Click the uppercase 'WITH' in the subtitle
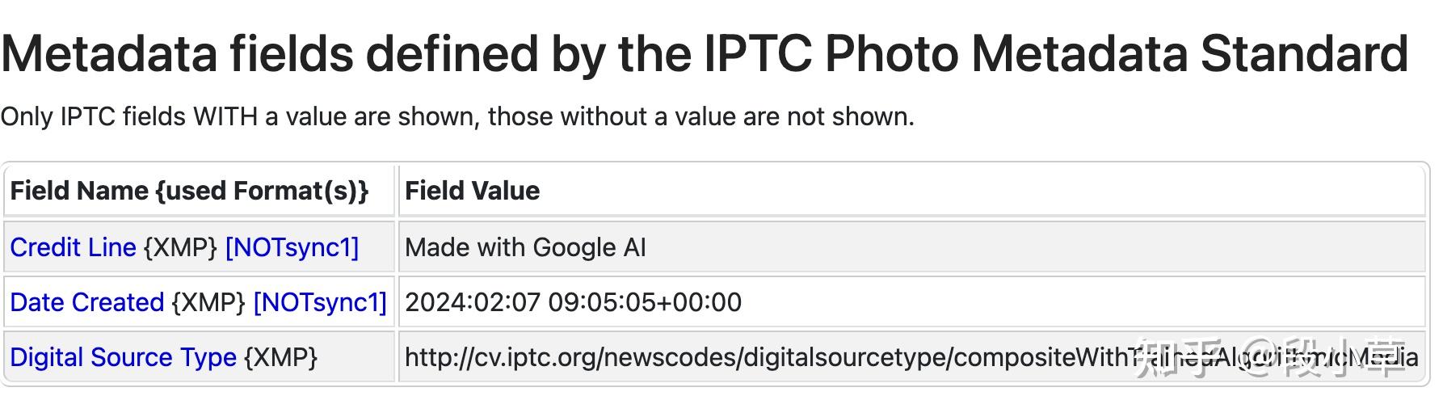This screenshot has height=417, width=1443. click(x=225, y=117)
